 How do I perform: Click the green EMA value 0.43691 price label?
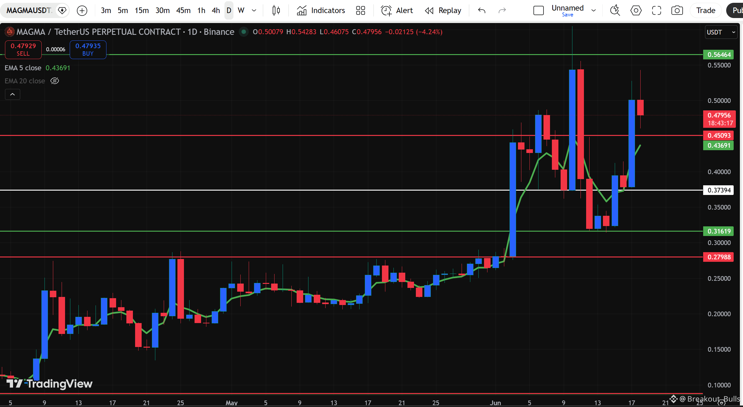pos(718,146)
